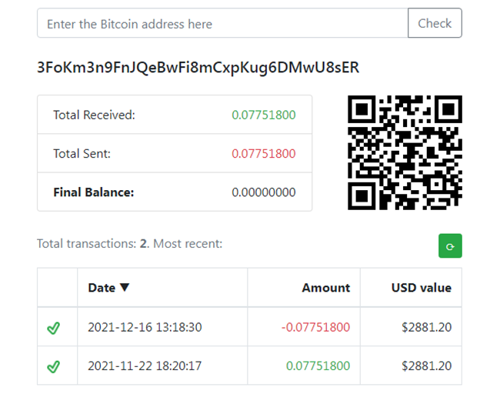Image resolution: width=480 pixels, height=404 pixels.
Task: Select the Bitcoin address heading 3FoKm3n9...
Action: 198,68
